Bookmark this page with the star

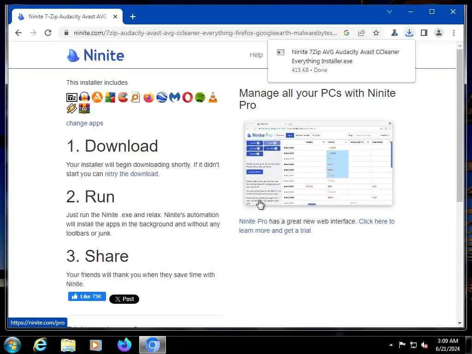[376, 33]
